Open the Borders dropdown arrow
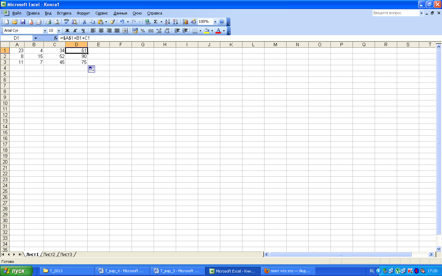Screen dimensions: 442x276 pyautogui.click(x=200, y=31)
